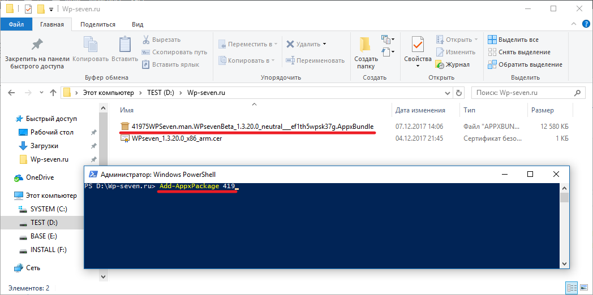This screenshot has height=295, width=593.
Task: Open the Move to (Переместить в) menu
Action: click(x=248, y=44)
